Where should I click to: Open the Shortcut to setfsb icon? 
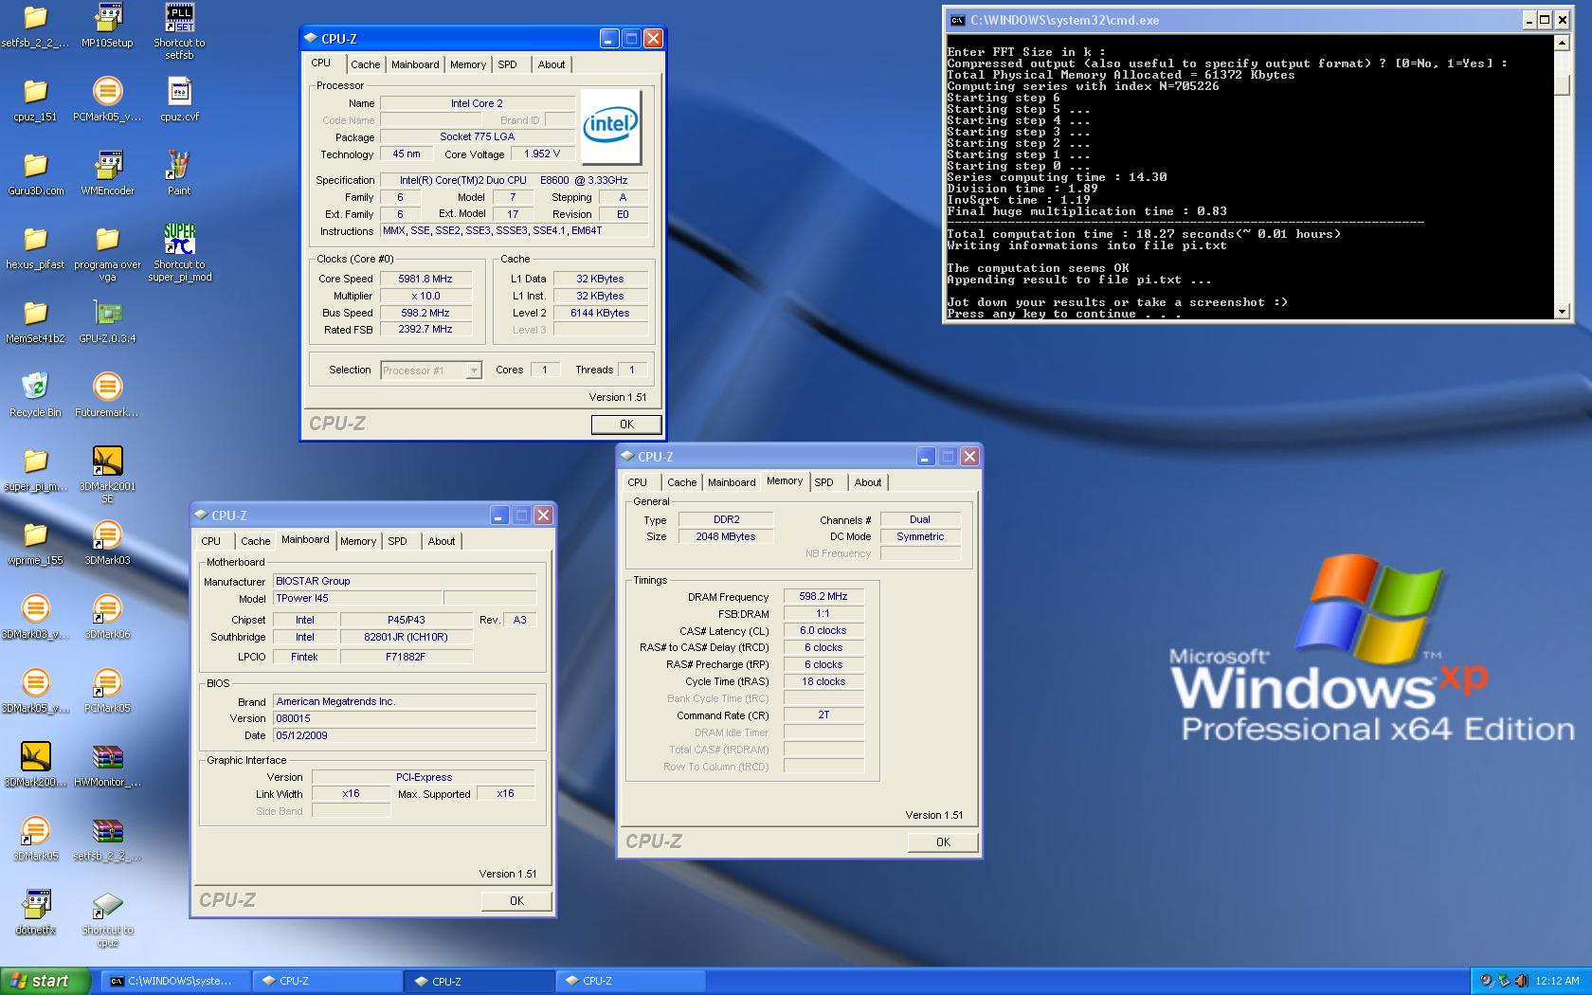pos(179,17)
